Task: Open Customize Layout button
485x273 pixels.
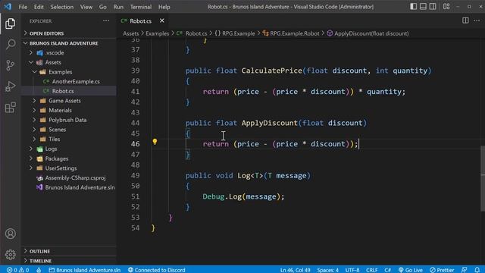Action: 446,7
